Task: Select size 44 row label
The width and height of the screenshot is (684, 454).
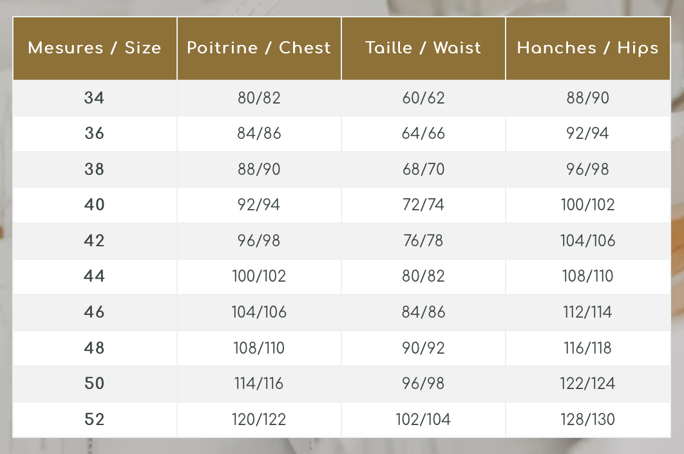Action: (x=95, y=277)
